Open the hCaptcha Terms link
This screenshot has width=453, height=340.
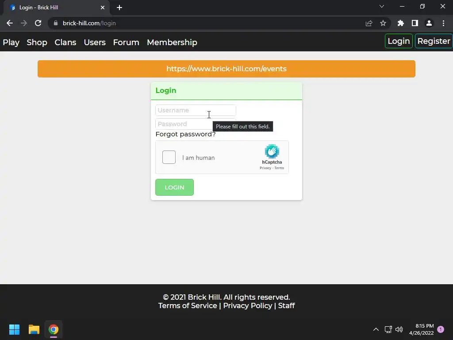[x=279, y=168]
